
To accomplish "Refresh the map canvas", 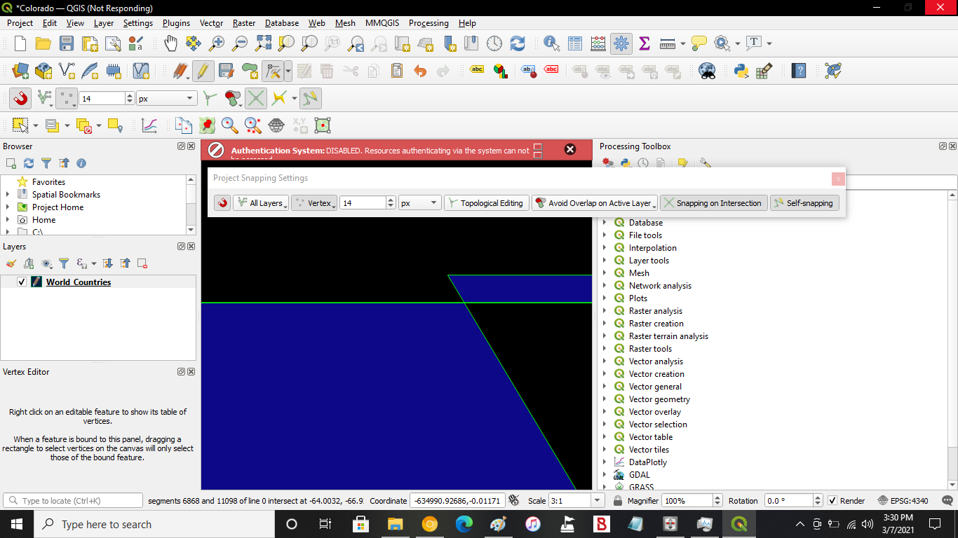I will coord(518,43).
